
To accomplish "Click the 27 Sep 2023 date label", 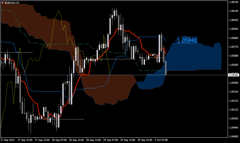I will click(7, 140).
